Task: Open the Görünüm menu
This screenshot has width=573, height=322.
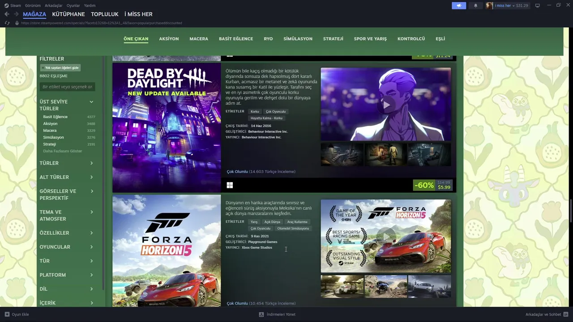Action: [x=33, y=5]
